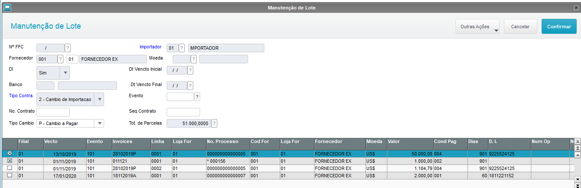The image size is (581, 188).
Task: Expand Outras Ações dropdown arrow
Action: point(496,30)
